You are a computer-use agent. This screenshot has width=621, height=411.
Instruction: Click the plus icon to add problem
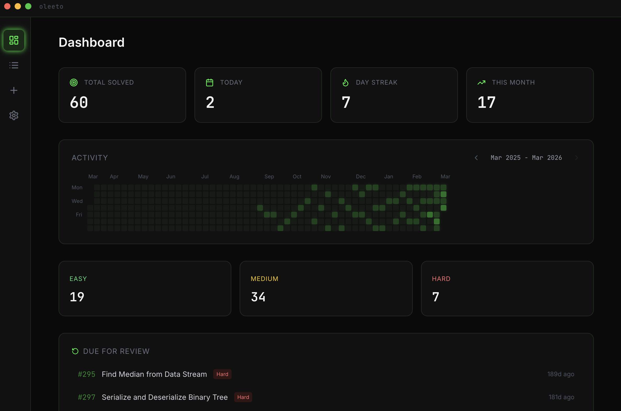(14, 90)
